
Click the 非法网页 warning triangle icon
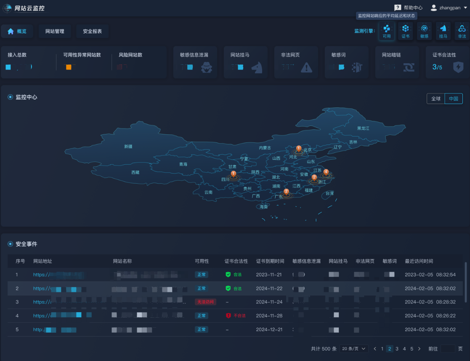(x=307, y=67)
